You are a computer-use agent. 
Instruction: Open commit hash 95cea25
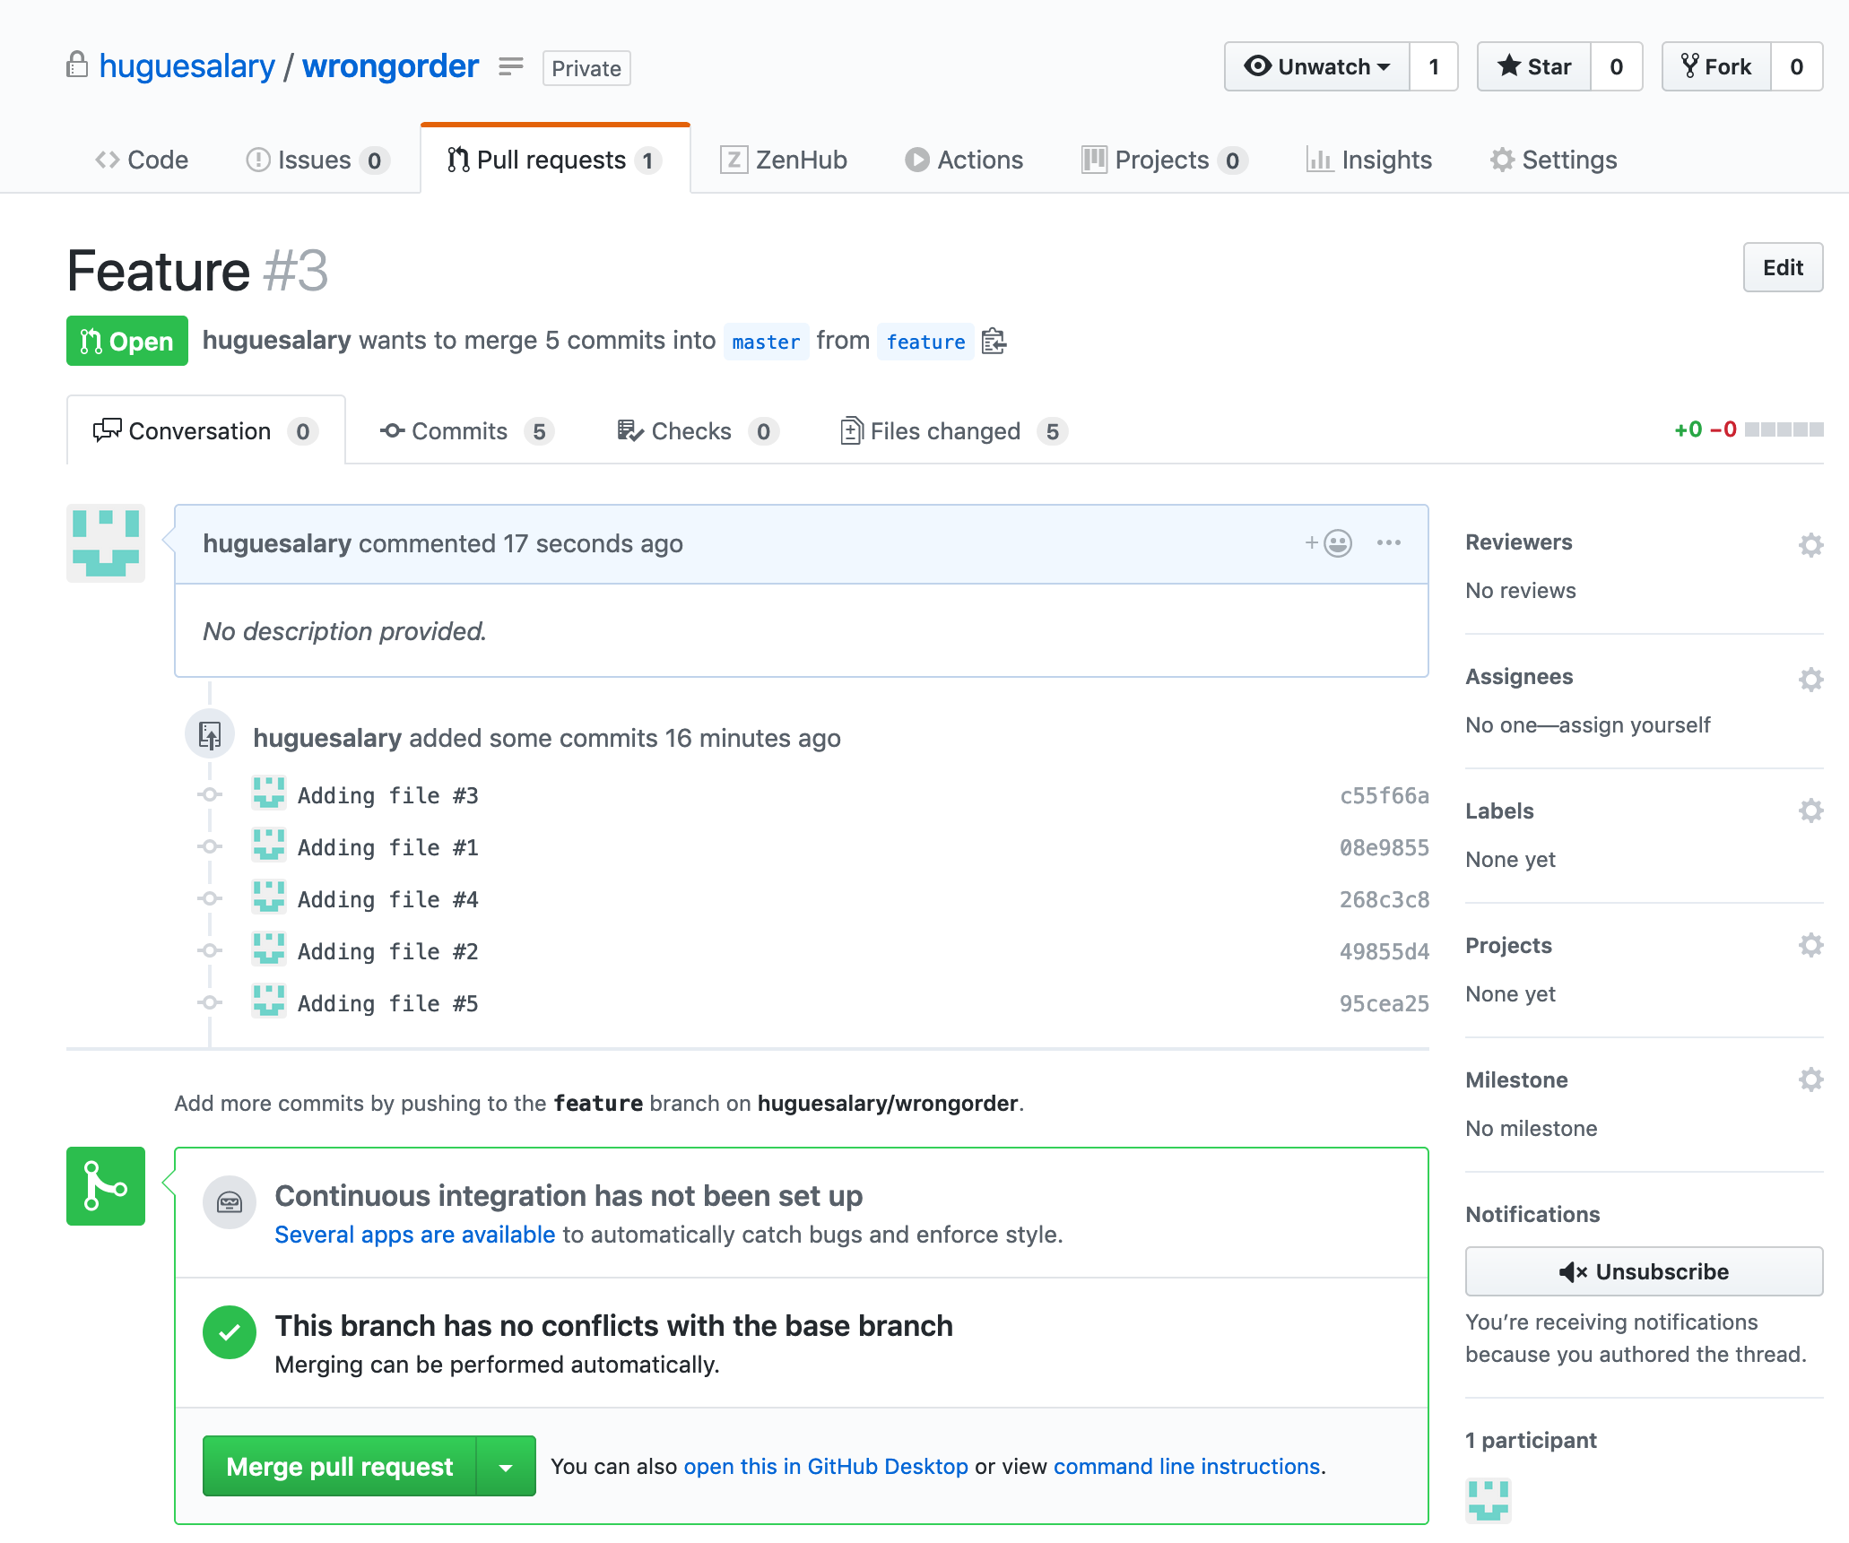(1384, 1003)
